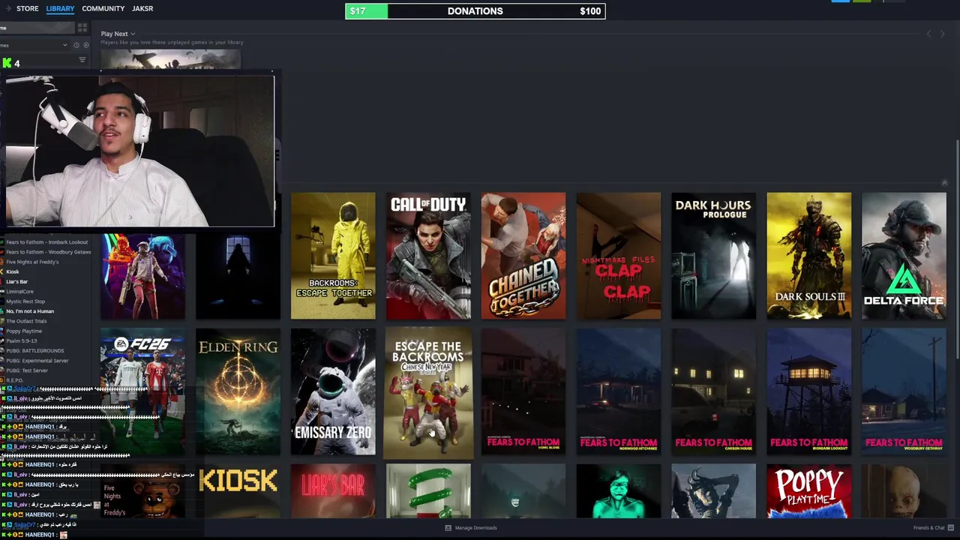
Task: Open the Play Next shelf dropdown
Action: tap(118, 34)
